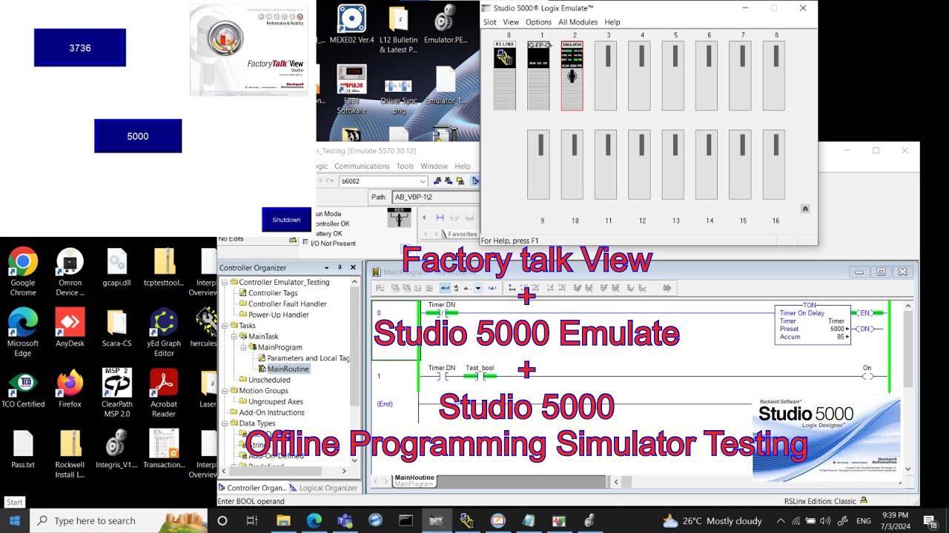Select the Emulator controller module in slot 2

572,76
